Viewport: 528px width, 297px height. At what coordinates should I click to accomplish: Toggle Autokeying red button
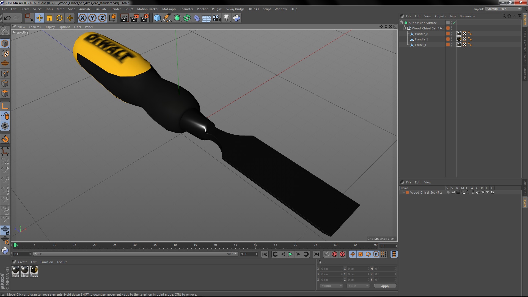(x=335, y=254)
